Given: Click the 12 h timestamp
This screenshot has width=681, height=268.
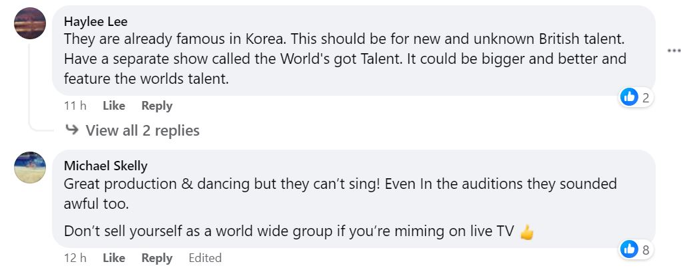Looking at the screenshot, I should (x=75, y=258).
